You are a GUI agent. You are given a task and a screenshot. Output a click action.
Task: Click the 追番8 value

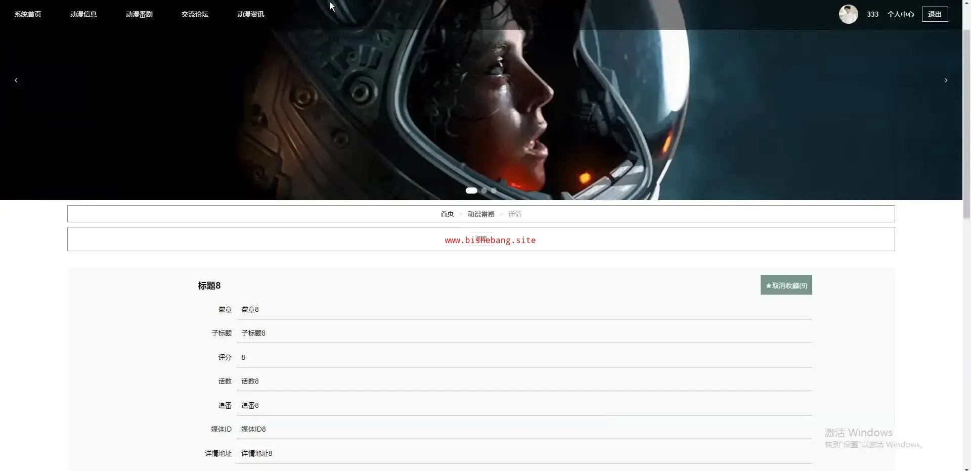point(250,405)
